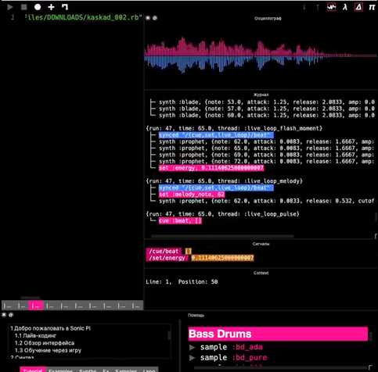Close the oscilloscope panel with its x
Screen dimensions: 378x372
[x=148, y=18]
